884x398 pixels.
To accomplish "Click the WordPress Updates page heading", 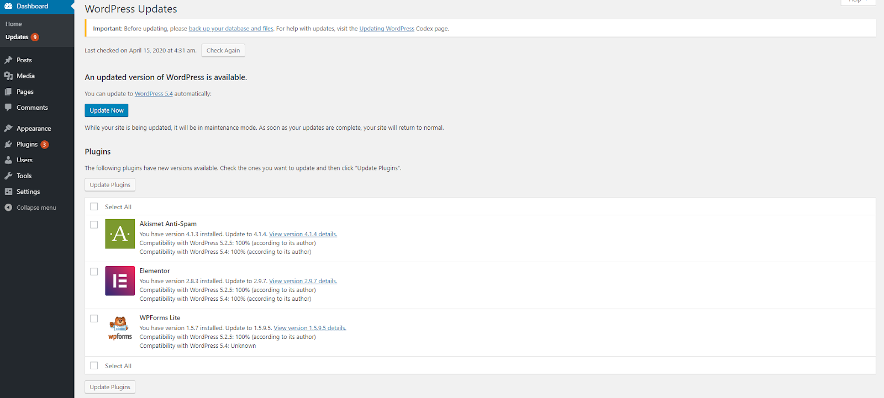I will coord(131,9).
